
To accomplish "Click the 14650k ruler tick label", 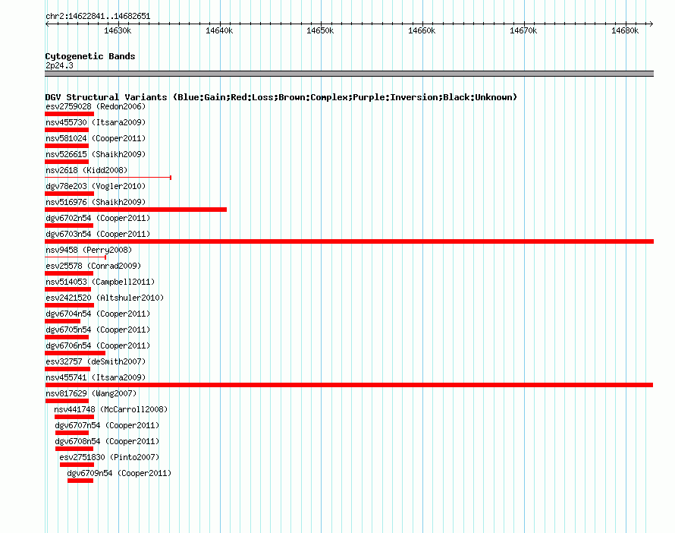I will 320,30.
